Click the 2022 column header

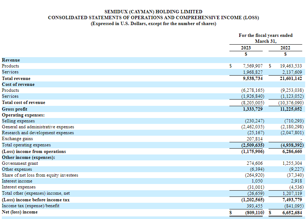[285, 48]
